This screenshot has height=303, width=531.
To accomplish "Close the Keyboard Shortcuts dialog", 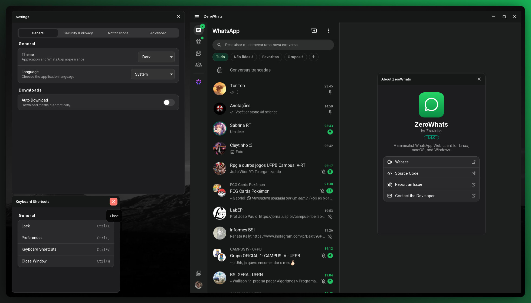I will 113,201.
